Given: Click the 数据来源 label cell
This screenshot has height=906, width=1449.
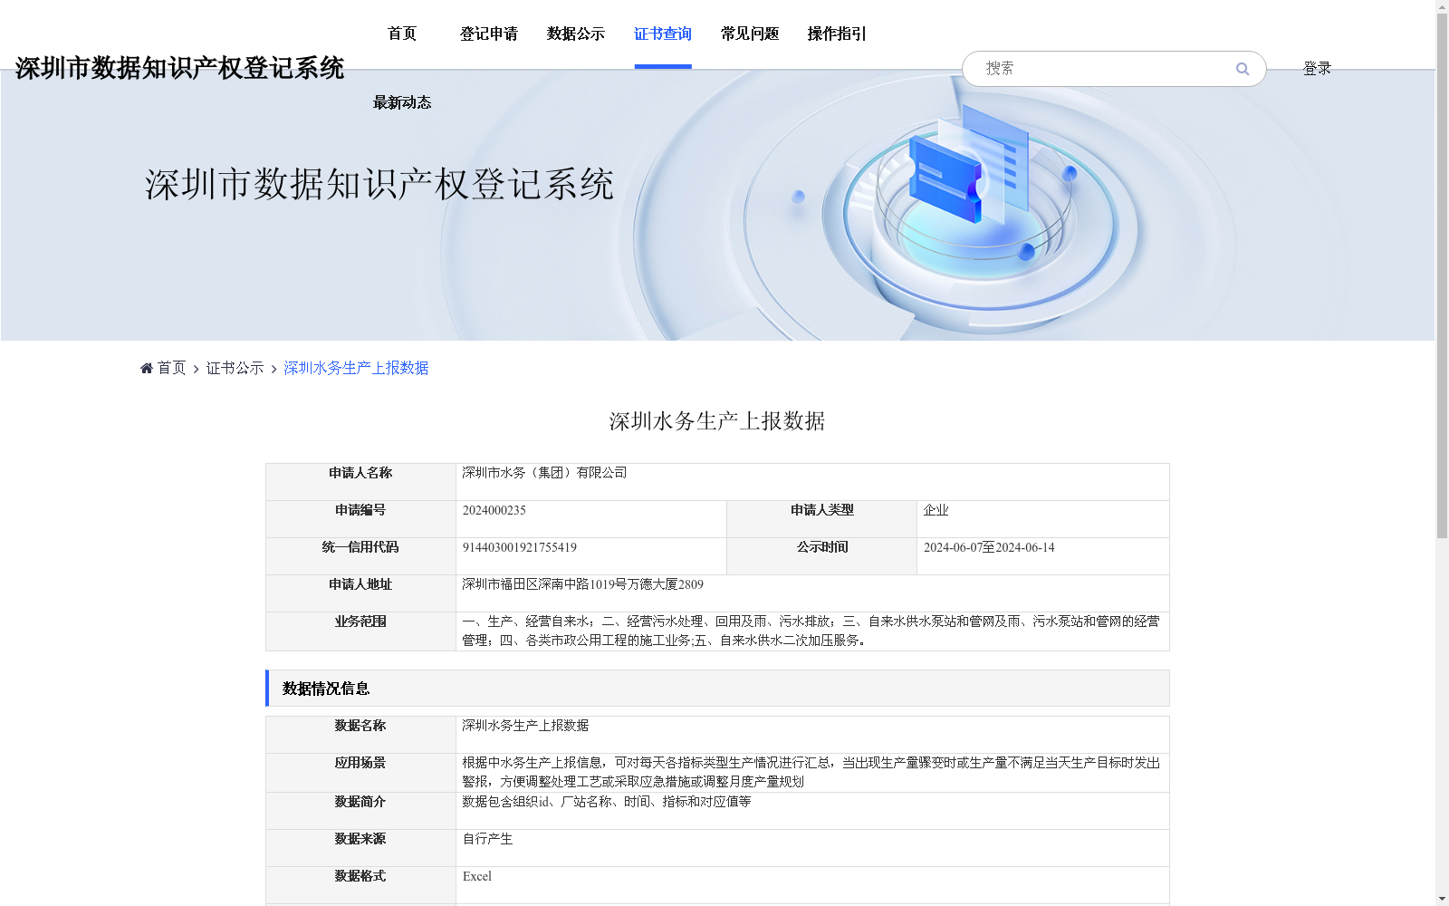Looking at the screenshot, I should pyautogui.click(x=360, y=848).
